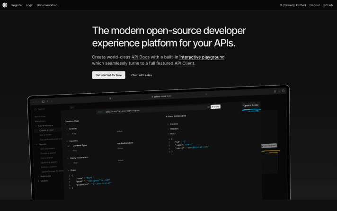
Task: Click the mockup browser tabs overview icon
Action: tap(283, 91)
